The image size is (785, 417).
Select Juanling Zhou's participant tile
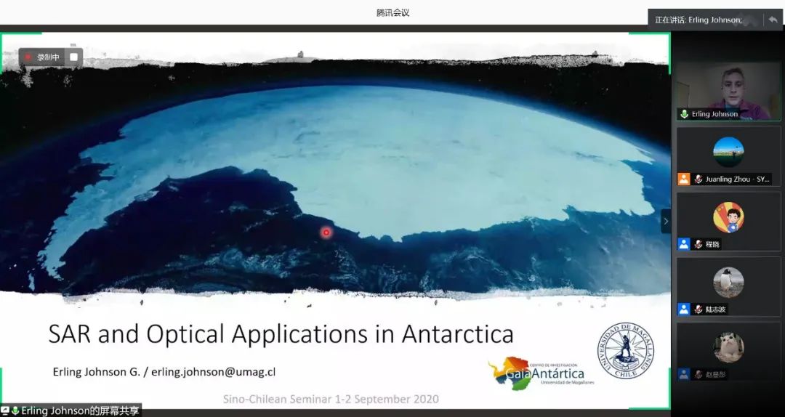pos(728,155)
